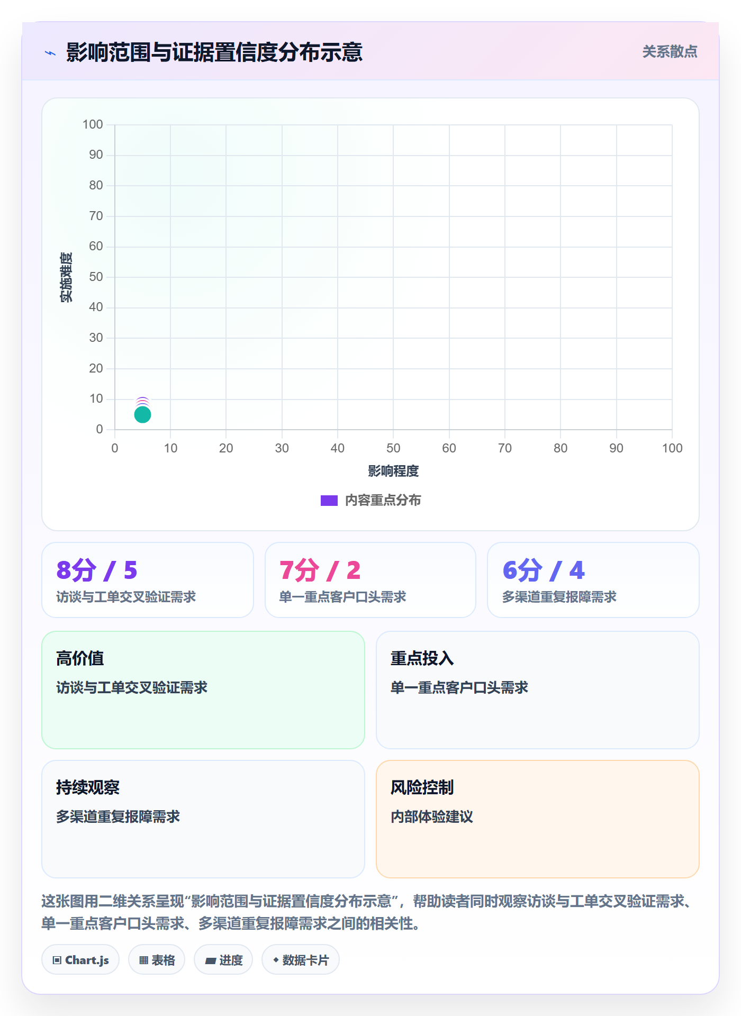The width and height of the screenshot is (741, 1016).
Task: Click the "高价值" quadrant heading
Action: click(80, 658)
